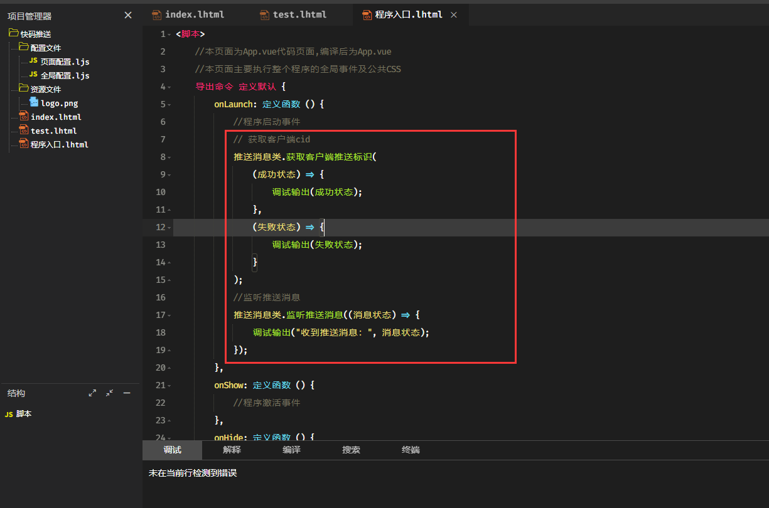Toggle the fold arrow at line 14

169,262
